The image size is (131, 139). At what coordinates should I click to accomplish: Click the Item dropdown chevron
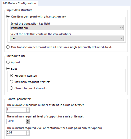click(121, 38)
